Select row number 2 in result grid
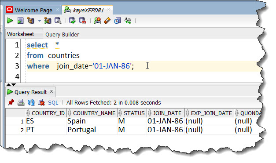 16,130
